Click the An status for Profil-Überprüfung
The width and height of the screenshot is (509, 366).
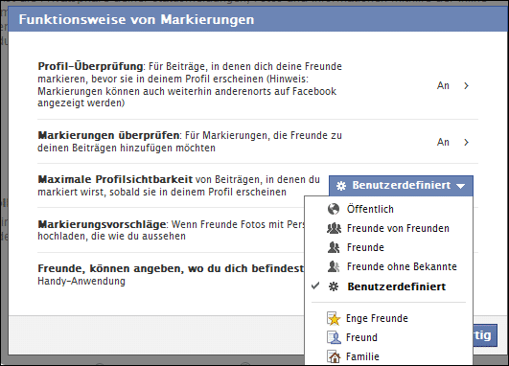click(x=443, y=85)
